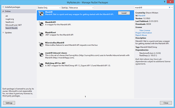The height and width of the screenshot is (108, 175).
Task: Open the Stable Only dropdown
Action: [x=49, y=8]
